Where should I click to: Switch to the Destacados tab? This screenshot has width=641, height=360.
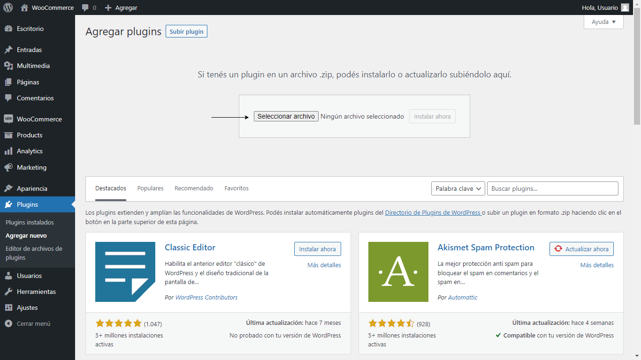111,188
